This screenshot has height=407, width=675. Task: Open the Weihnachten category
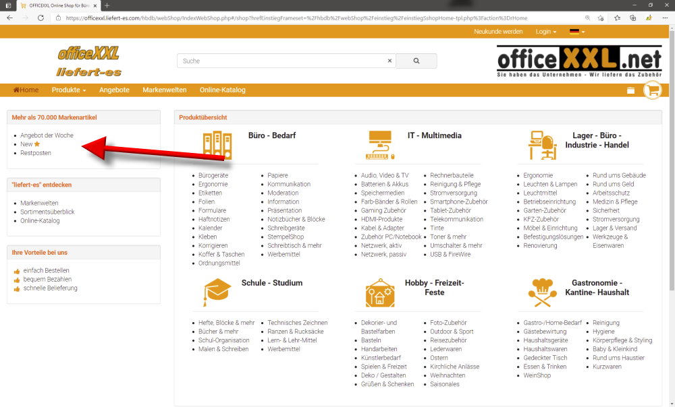(x=448, y=375)
